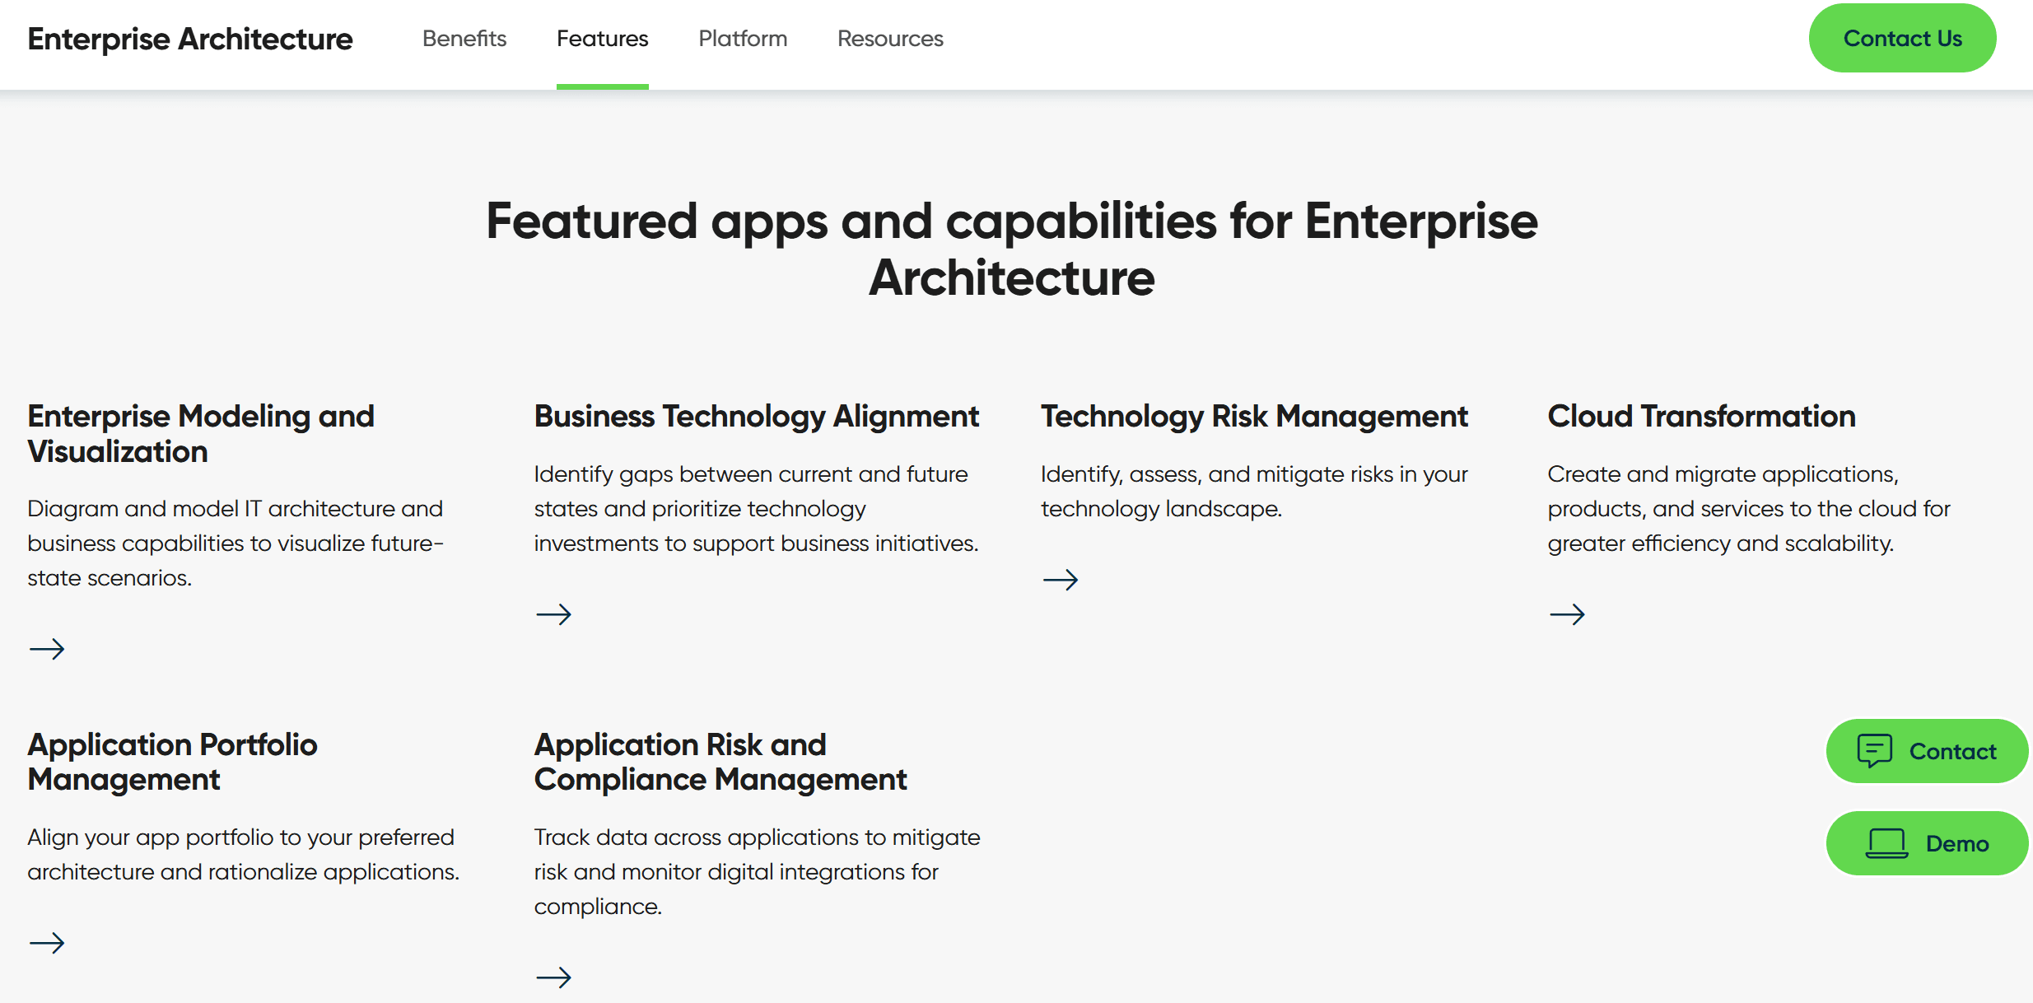The image size is (2033, 1003).
Task: Open the arrow under Cloud Transformation
Action: click(1567, 614)
